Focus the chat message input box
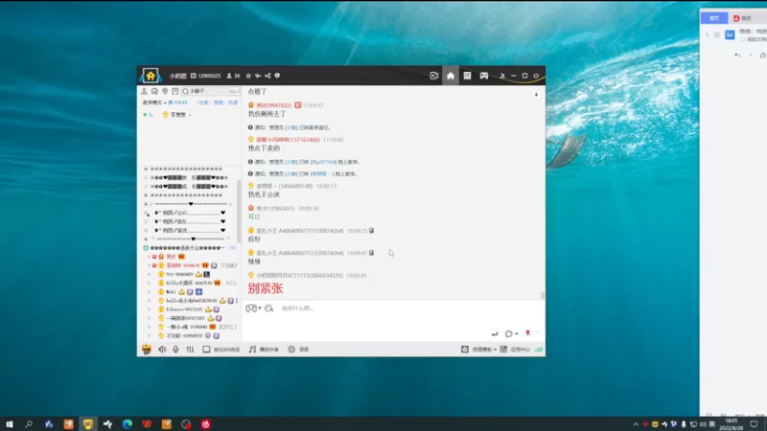 (x=393, y=320)
